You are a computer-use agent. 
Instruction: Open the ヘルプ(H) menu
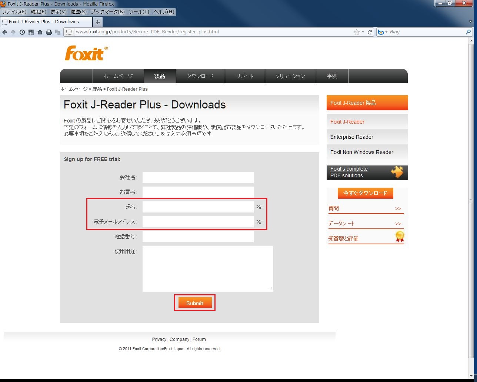pos(163,12)
